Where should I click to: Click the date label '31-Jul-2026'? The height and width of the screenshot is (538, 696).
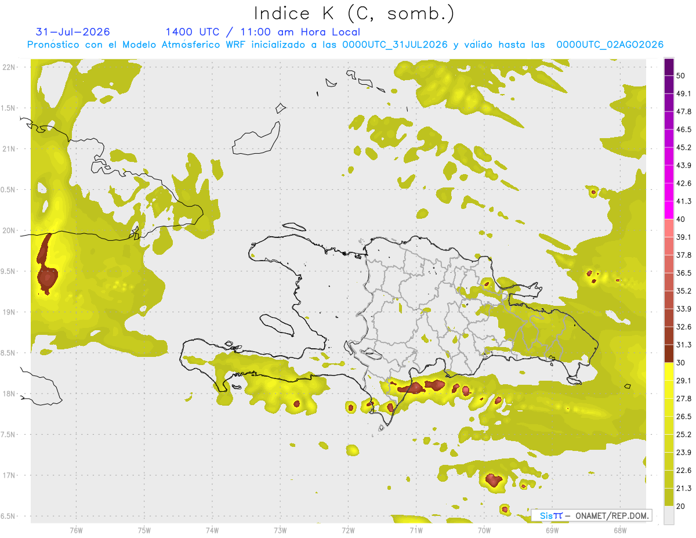72,32
